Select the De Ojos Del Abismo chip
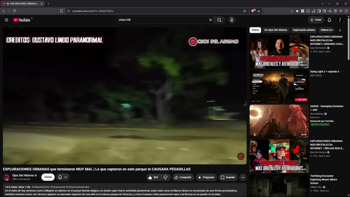 click(x=276, y=30)
